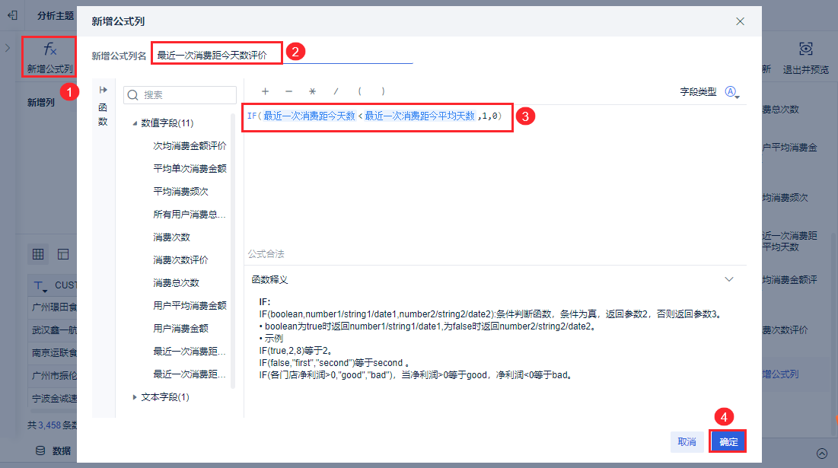
Task: Collapse the 数值字段(11) group
Action: click(x=135, y=123)
